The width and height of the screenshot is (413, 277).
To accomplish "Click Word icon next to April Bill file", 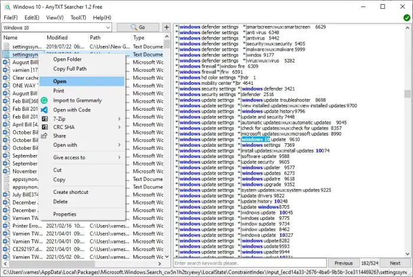I will pos(6,124).
